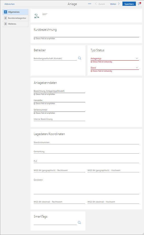
Task: Click WGS 84 (geographisch) - Hochwert field
Action: [x=113, y=170]
